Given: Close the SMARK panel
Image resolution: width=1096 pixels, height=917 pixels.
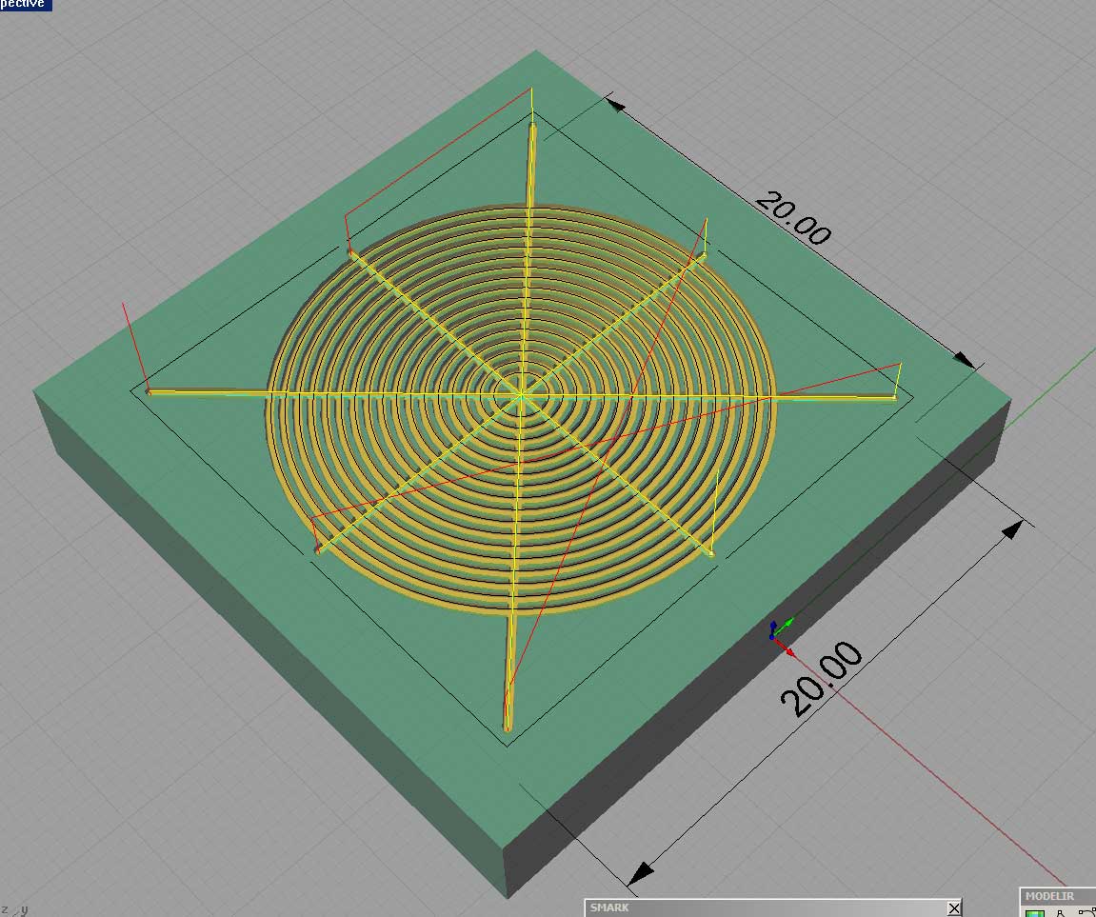Looking at the screenshot, I should 954,907.
